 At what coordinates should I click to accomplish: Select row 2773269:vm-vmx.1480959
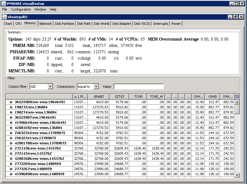tap(120, 164)
